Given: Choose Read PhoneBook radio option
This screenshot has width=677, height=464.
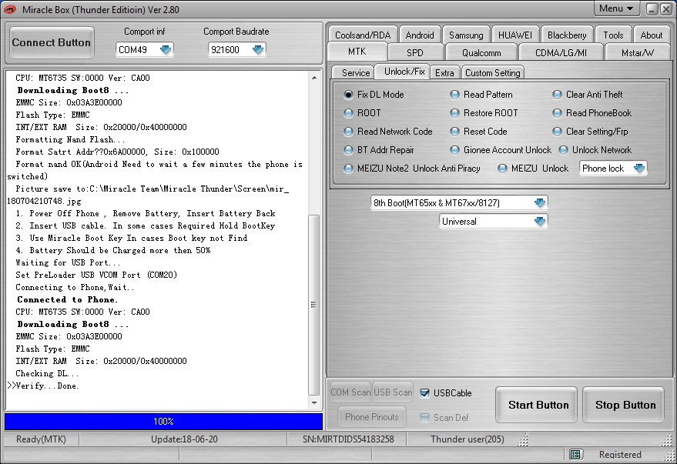Looking at the screenshot, I should point(558,113).
